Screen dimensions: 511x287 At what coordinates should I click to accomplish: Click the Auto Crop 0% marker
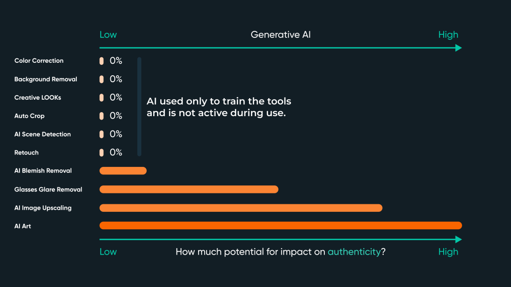click(x=101, y=116)
